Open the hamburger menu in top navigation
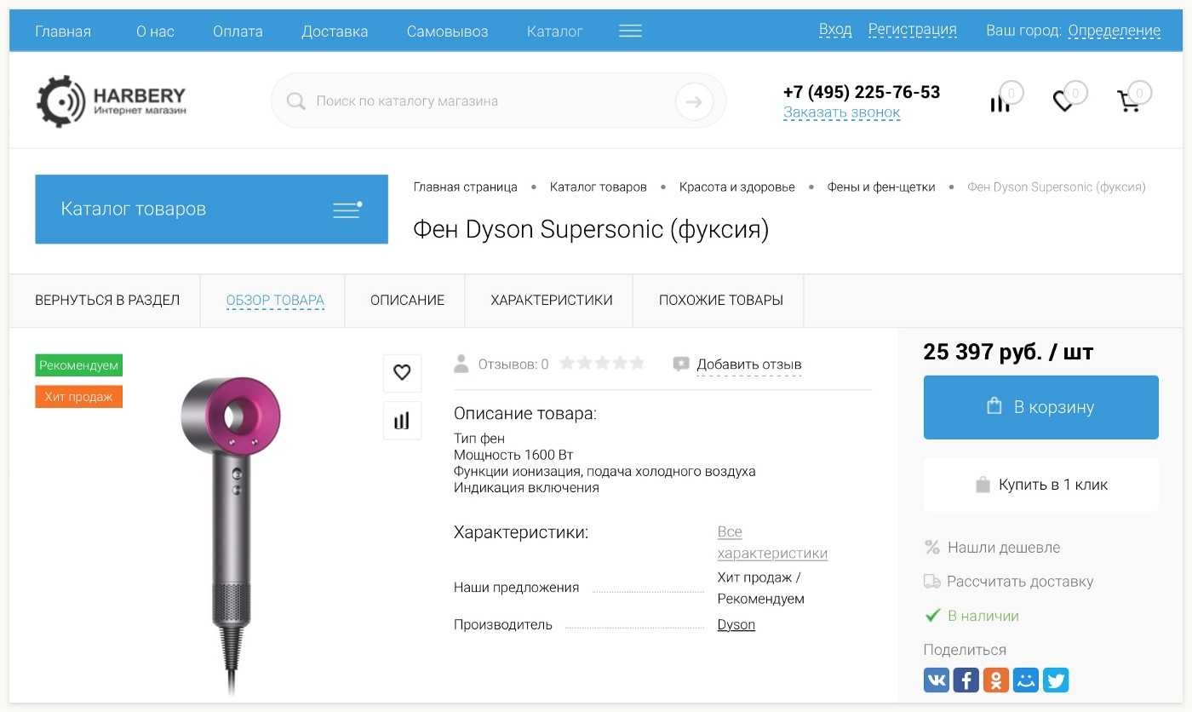1192x712 pixels. pyautogui.click(x=630, y=32)
